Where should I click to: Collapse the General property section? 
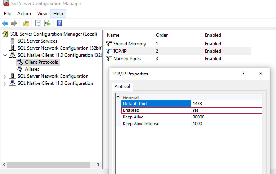[x=118, y=97]
